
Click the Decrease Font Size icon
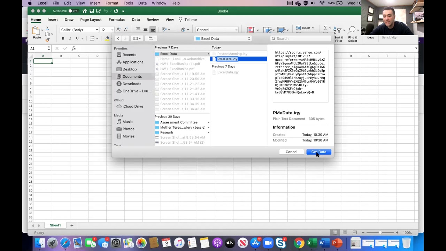(126, 30)
